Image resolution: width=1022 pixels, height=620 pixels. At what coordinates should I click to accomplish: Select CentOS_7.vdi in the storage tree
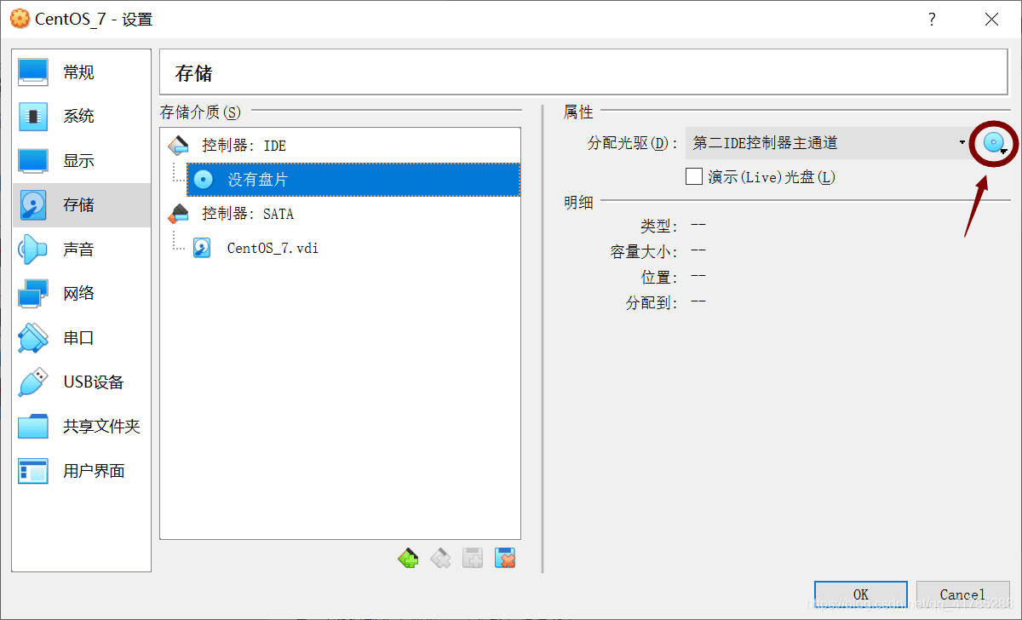(x=353, y=248)
